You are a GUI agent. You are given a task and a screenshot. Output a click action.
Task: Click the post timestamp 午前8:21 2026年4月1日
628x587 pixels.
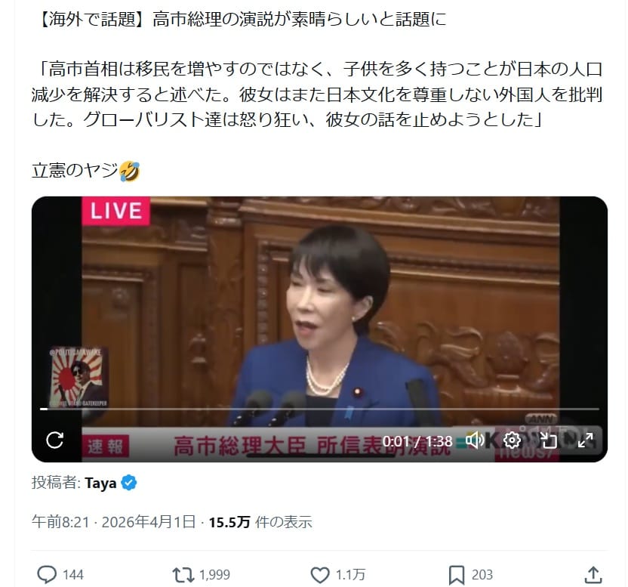pyautogui.click(x=114, y=521)
